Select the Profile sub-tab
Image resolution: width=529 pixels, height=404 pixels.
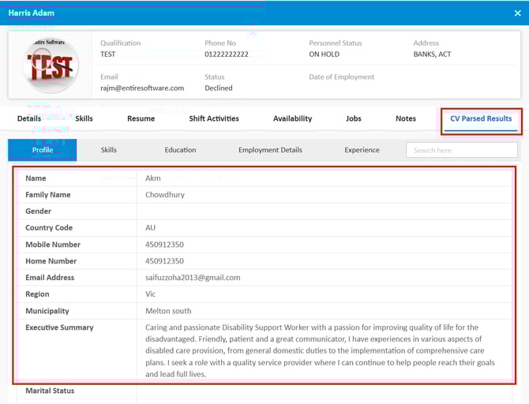pos(43,150)
